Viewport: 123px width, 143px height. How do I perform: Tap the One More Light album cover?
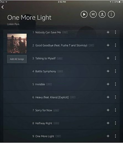click(17, 43)
